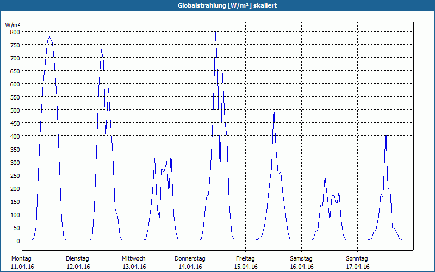Screen dimensions: 435x272
Task: Click the Sonntag day label
Action: point(357,259)
